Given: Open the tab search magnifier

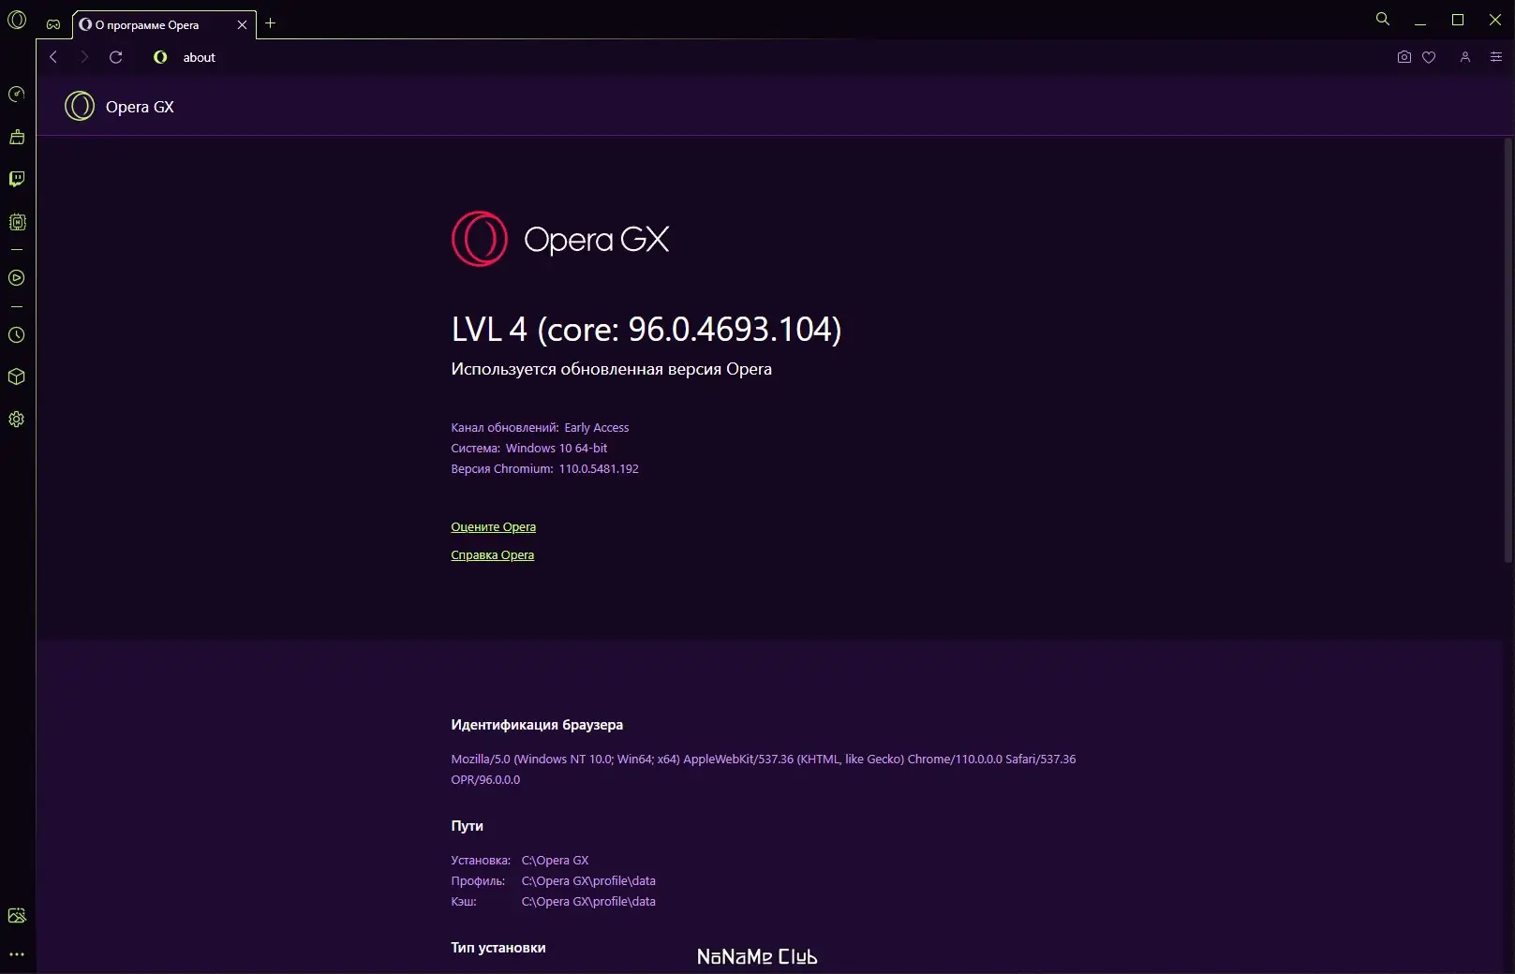Looking at the screenshot, I should [x=1383, y=19].
